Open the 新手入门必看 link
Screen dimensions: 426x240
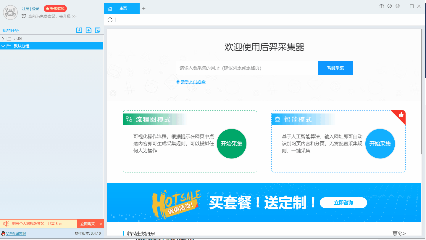193,82
